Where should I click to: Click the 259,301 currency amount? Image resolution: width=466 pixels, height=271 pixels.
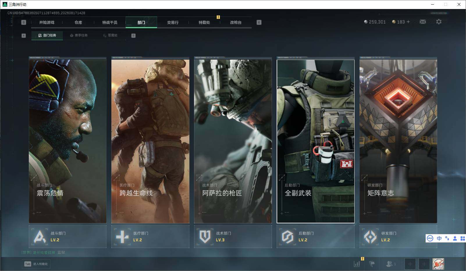377,22
